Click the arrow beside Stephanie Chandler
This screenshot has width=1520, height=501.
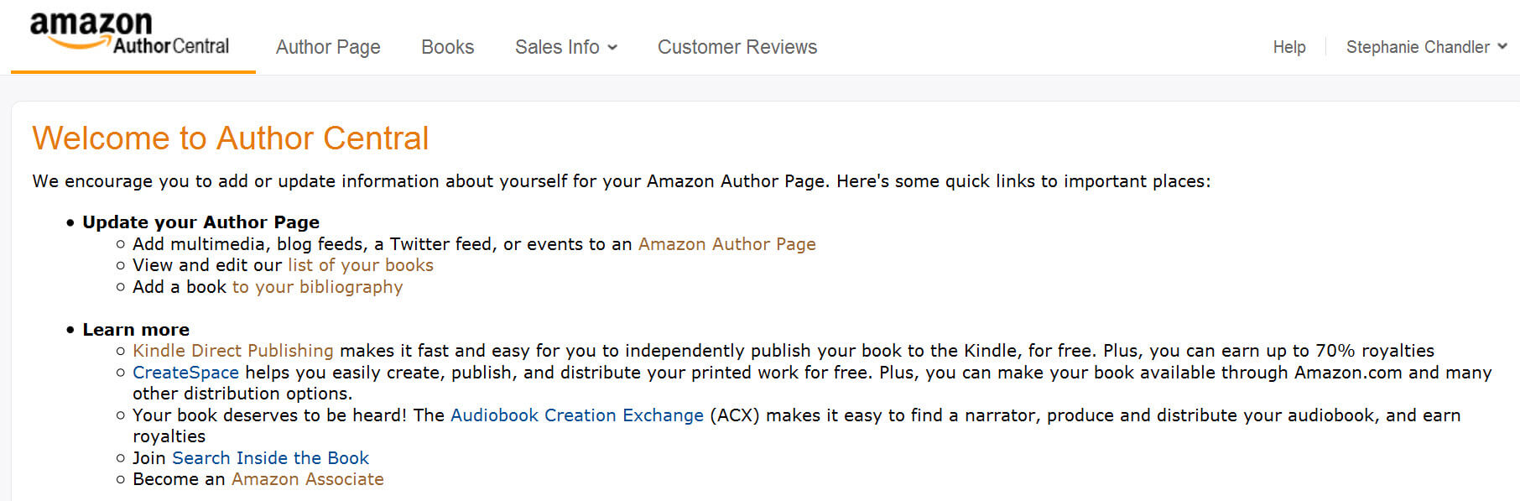(1502, 47)
